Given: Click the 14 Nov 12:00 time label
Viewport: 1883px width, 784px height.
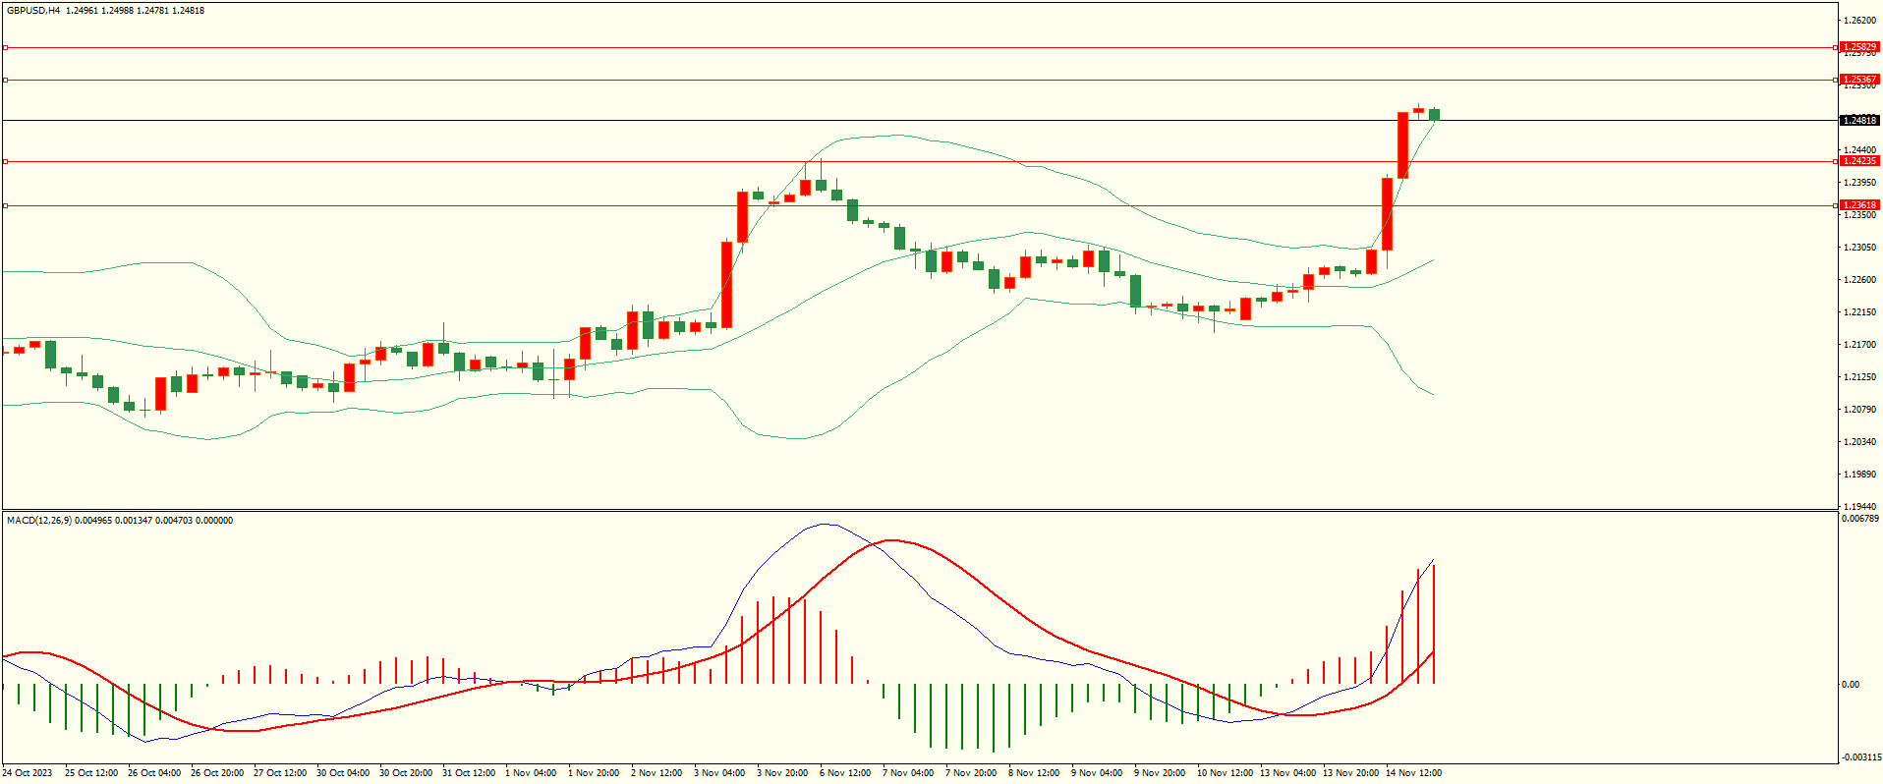Looking at the screenshot, I should pyautogui.click(x=1413, y=773).
